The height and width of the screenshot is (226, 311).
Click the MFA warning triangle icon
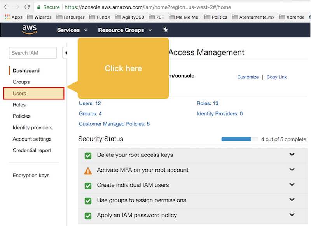(x=88, y=171)
